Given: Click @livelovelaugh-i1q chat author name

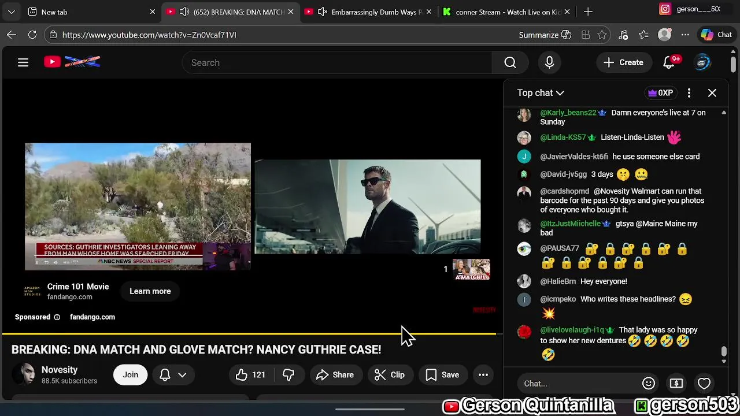Looking at the screenshot, I should 573,330.
